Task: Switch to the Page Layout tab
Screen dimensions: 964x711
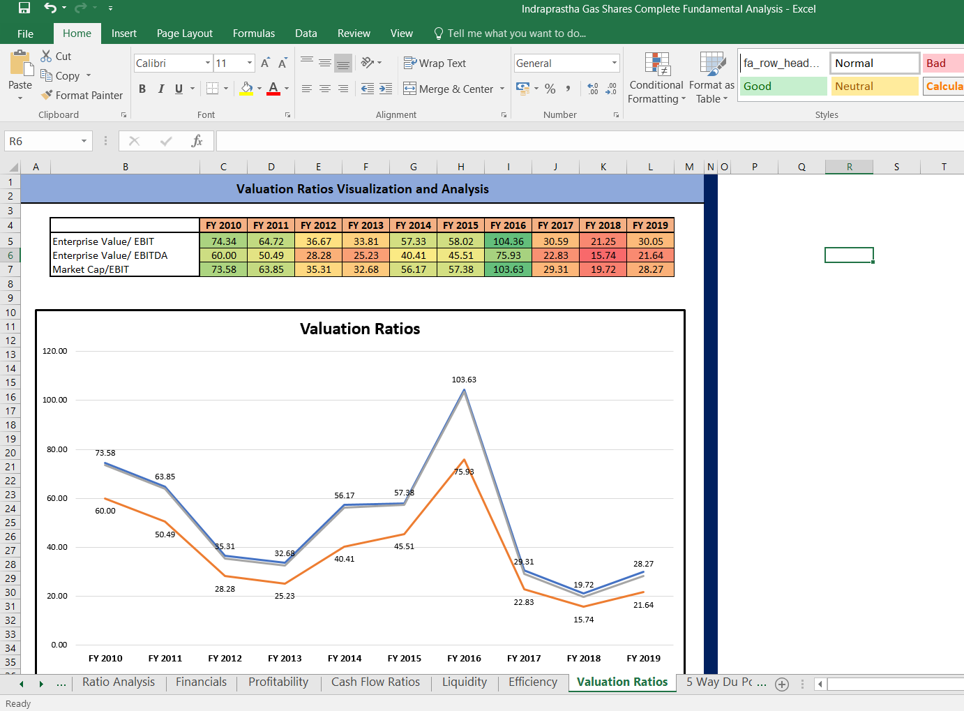Action: [185, 33]
